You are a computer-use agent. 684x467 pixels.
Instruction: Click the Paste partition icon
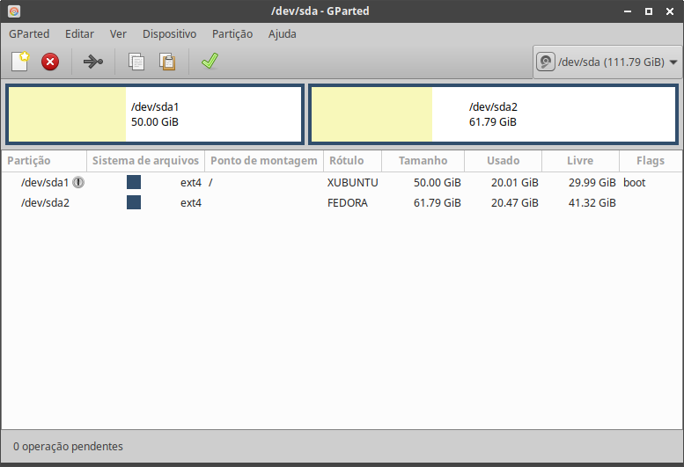[x=167, y=62]
